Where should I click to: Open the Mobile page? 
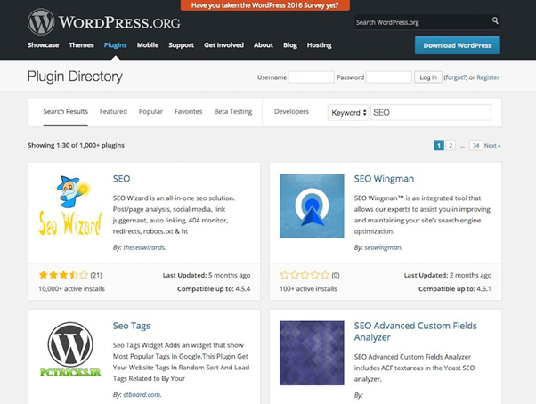click(148, 45)
